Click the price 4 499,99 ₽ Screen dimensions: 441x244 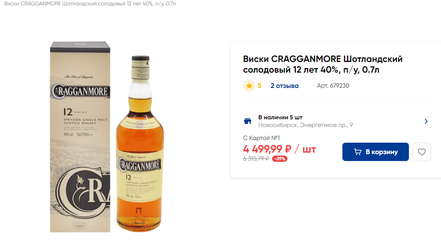pyautogui.click(x=267, y=149)
